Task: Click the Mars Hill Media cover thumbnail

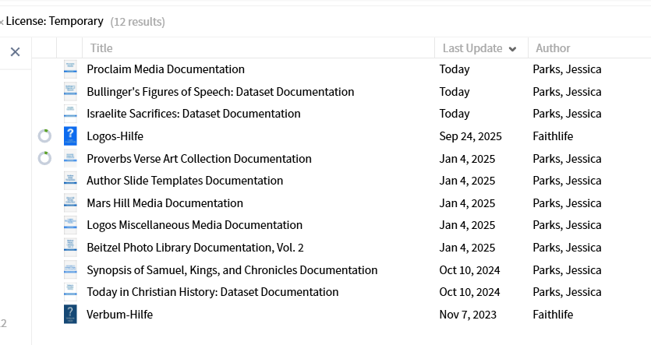Action: click(x=70, y=203)
